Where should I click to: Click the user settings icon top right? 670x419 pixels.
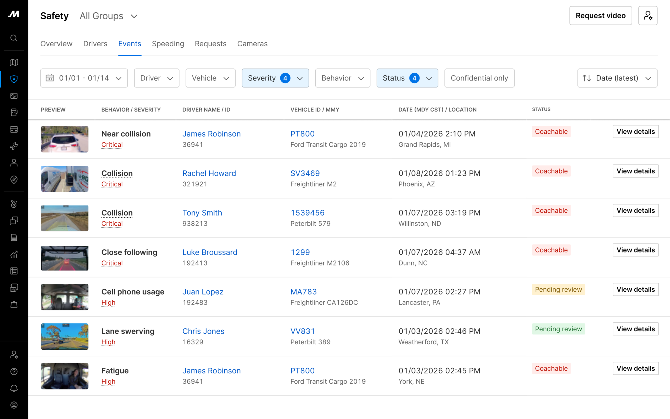point(647,16)
